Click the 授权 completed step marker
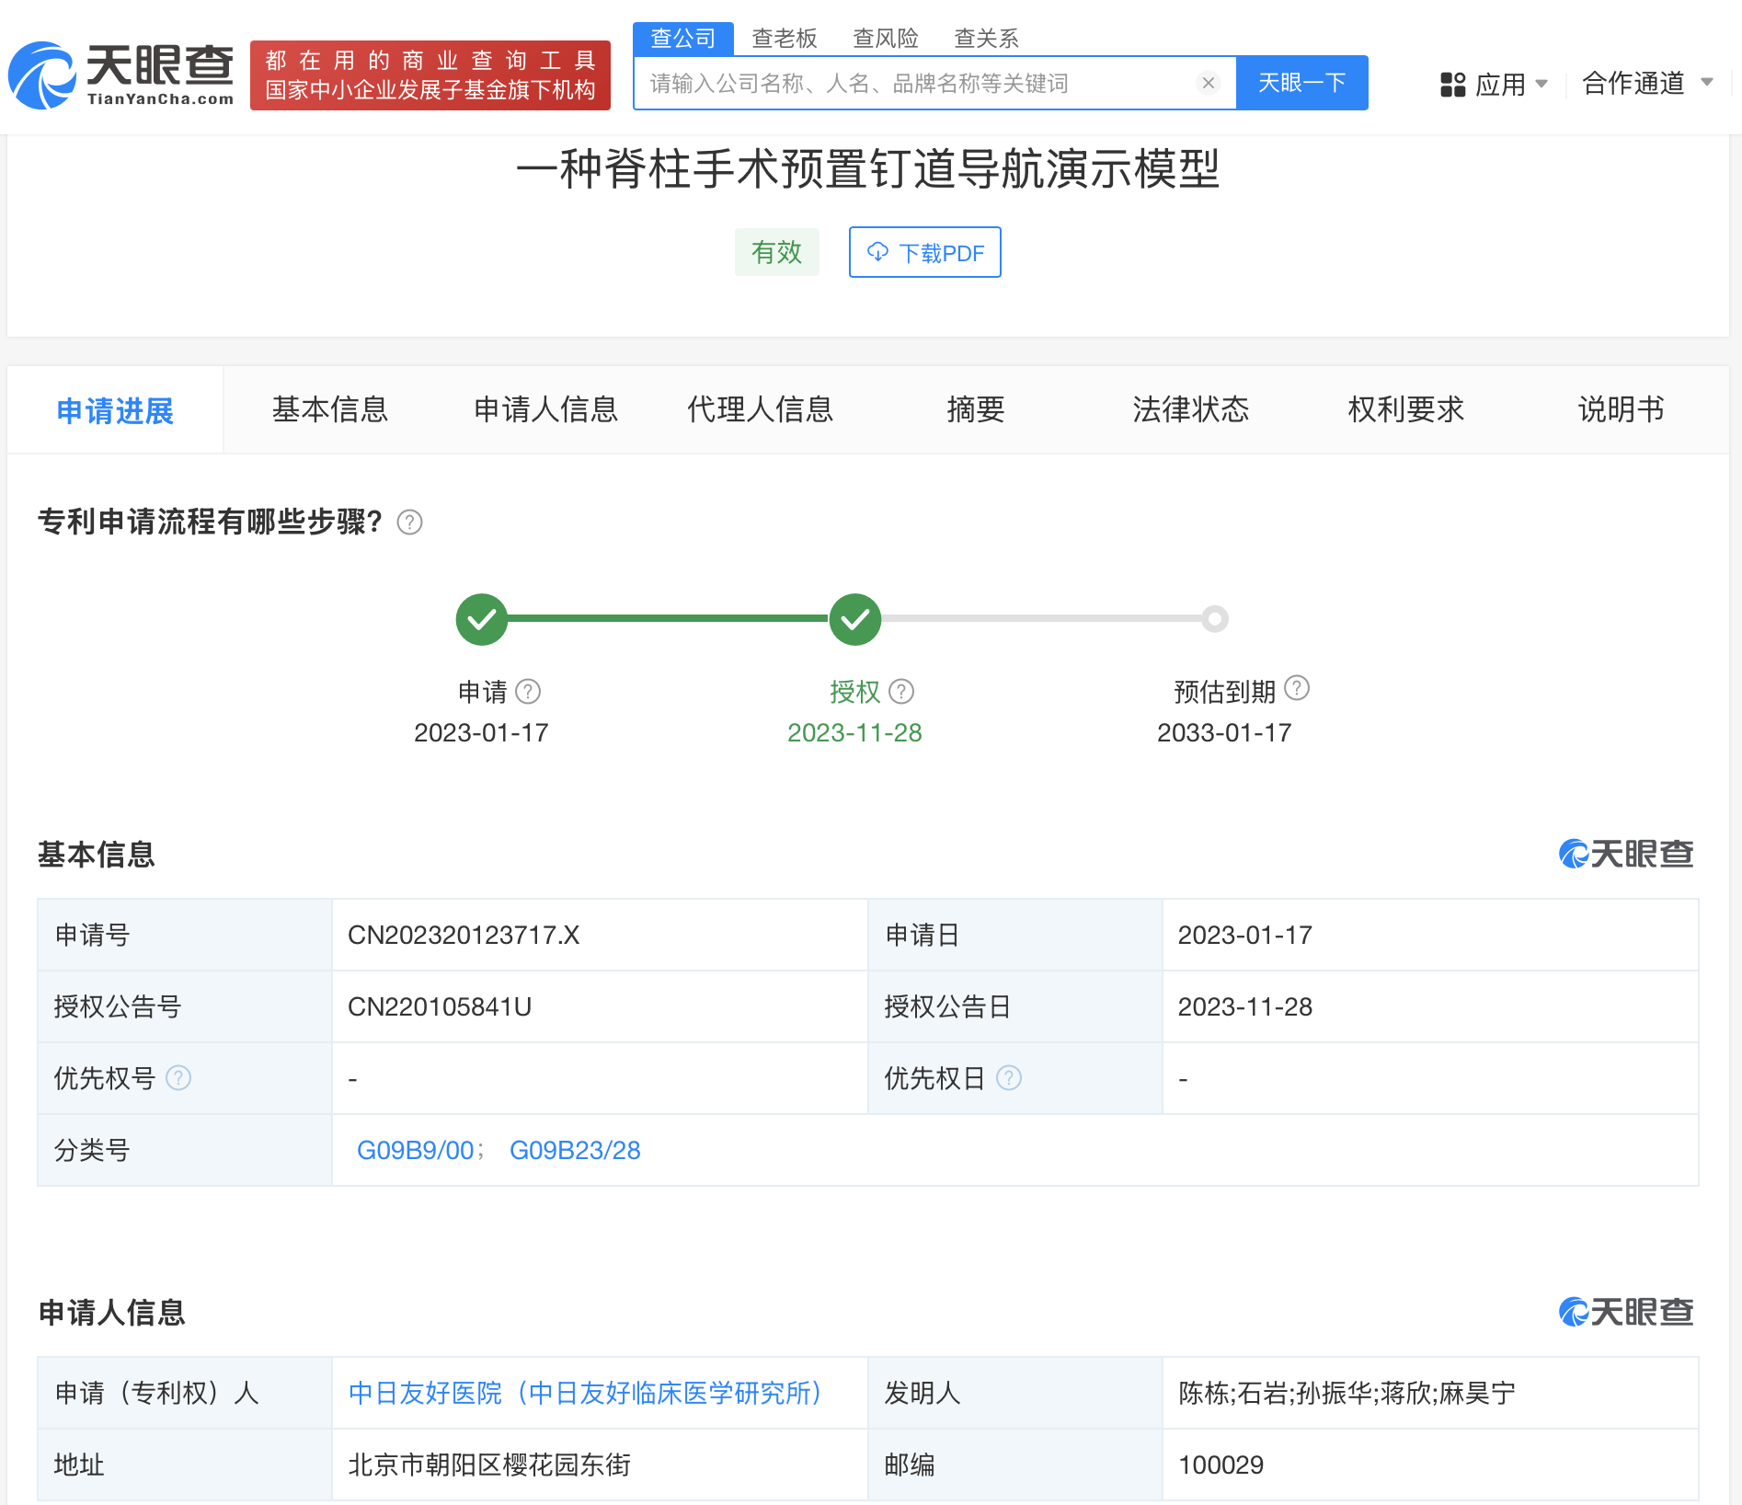The height and width of the screenshot is (1505, 1742). coord(854,619)
